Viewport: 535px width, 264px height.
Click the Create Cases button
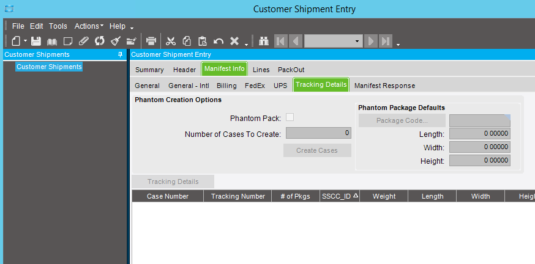[x=317, y=150]
